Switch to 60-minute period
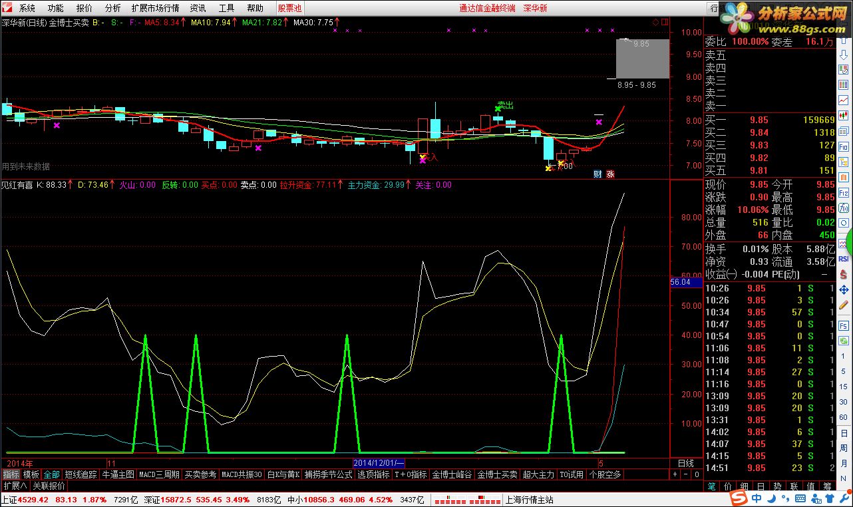The width and height of the screenshot is (853, 507). [843, 417]
